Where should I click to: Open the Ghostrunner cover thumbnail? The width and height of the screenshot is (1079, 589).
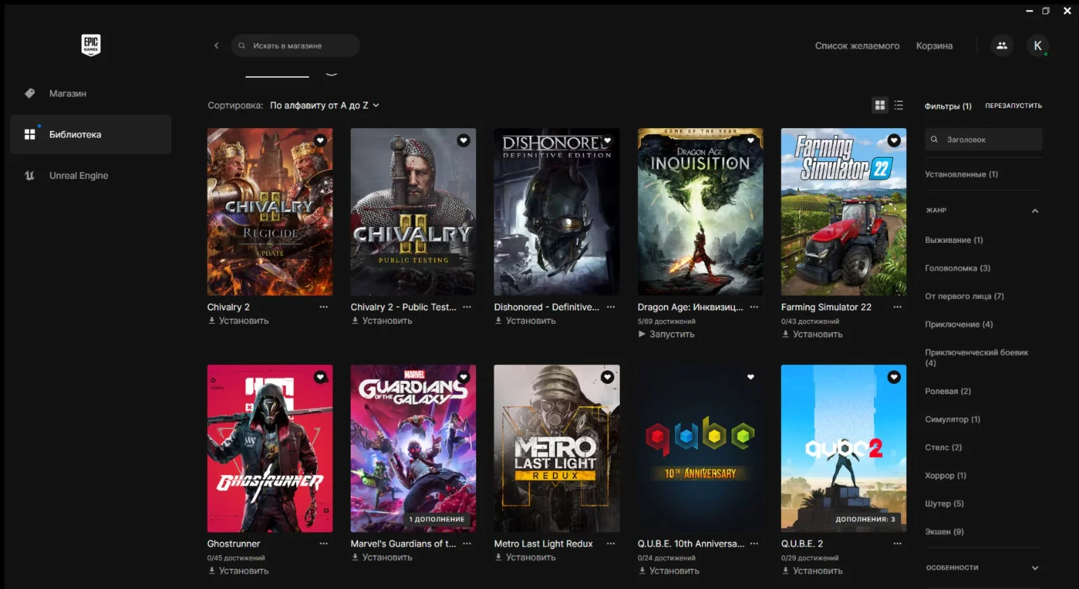270,449
